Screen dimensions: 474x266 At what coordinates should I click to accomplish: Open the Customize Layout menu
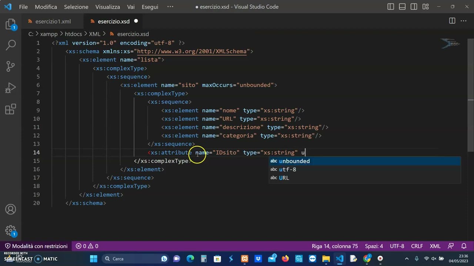[x=425, y=7]
